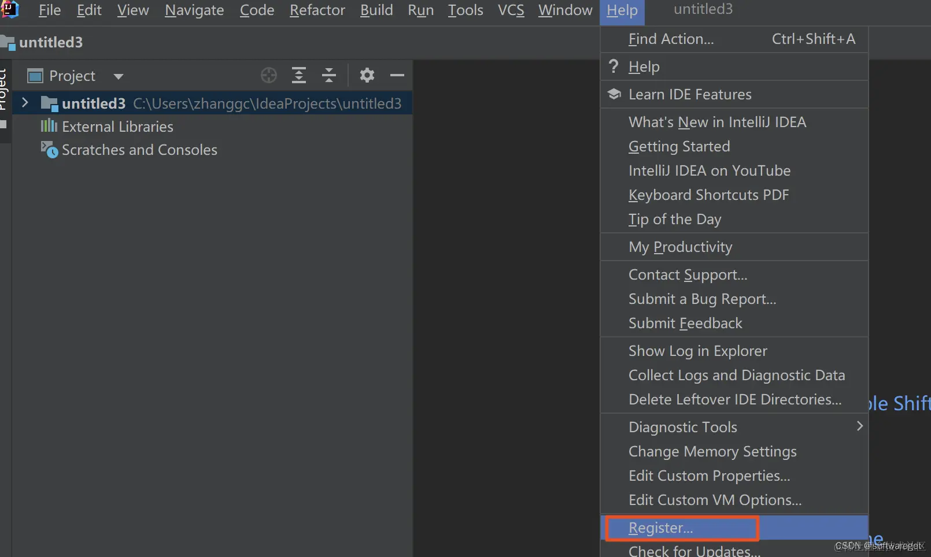Select Submit a Bug Report...
The width and height of the screenshot is (931, 557).
point(734,299)
